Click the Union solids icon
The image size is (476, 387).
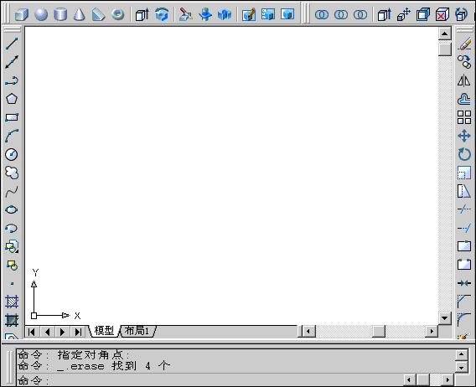[322, 14]
